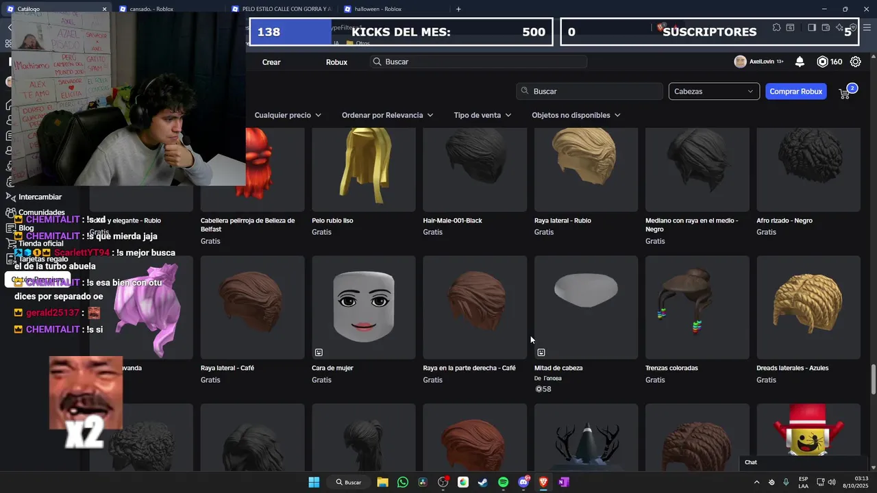877x493 pixels.
Task: Open Windows Start menu
Action: [314, 482]
